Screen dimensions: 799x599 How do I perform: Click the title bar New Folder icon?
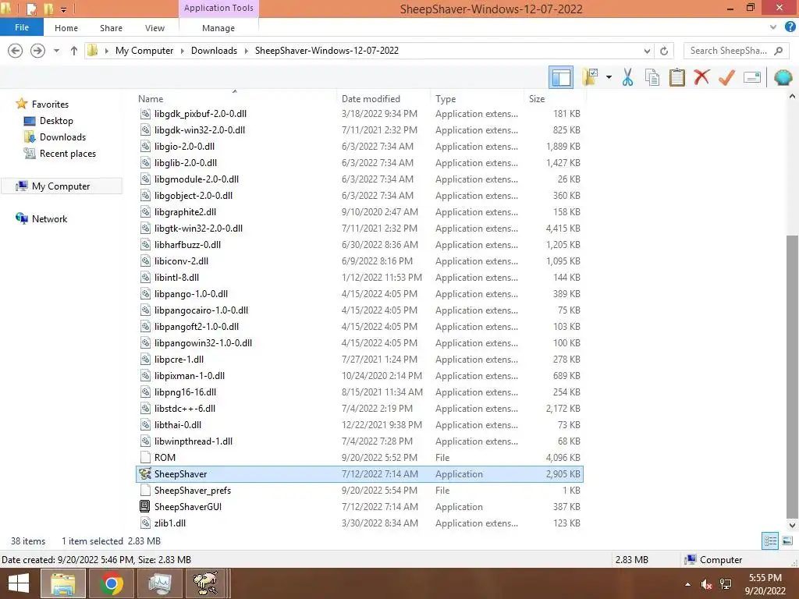48,9
